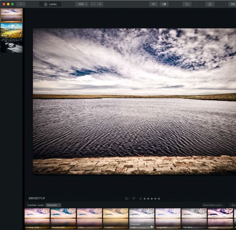Toggle the before/after compare view
This screenshot has width=236, height=230.
[164, 4]
